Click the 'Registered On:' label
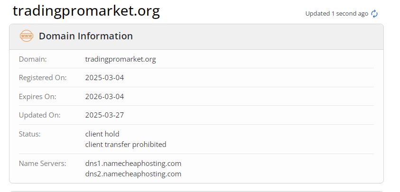The height and width of the screenshot is (192, 400). pyautogui.click(x=43, y=77)
